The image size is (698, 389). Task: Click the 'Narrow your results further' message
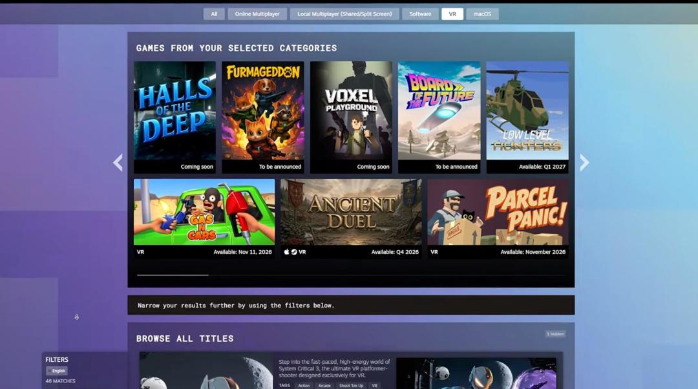(236, 306)
